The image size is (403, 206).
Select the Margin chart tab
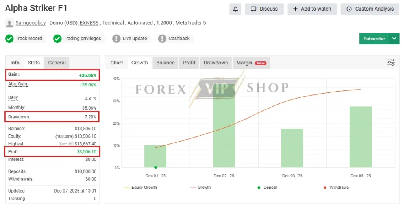coord(251,63)
